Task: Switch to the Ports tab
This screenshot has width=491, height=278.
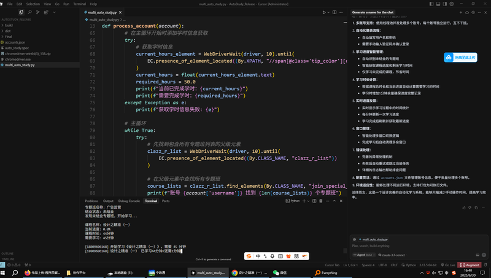Action: 166,201
